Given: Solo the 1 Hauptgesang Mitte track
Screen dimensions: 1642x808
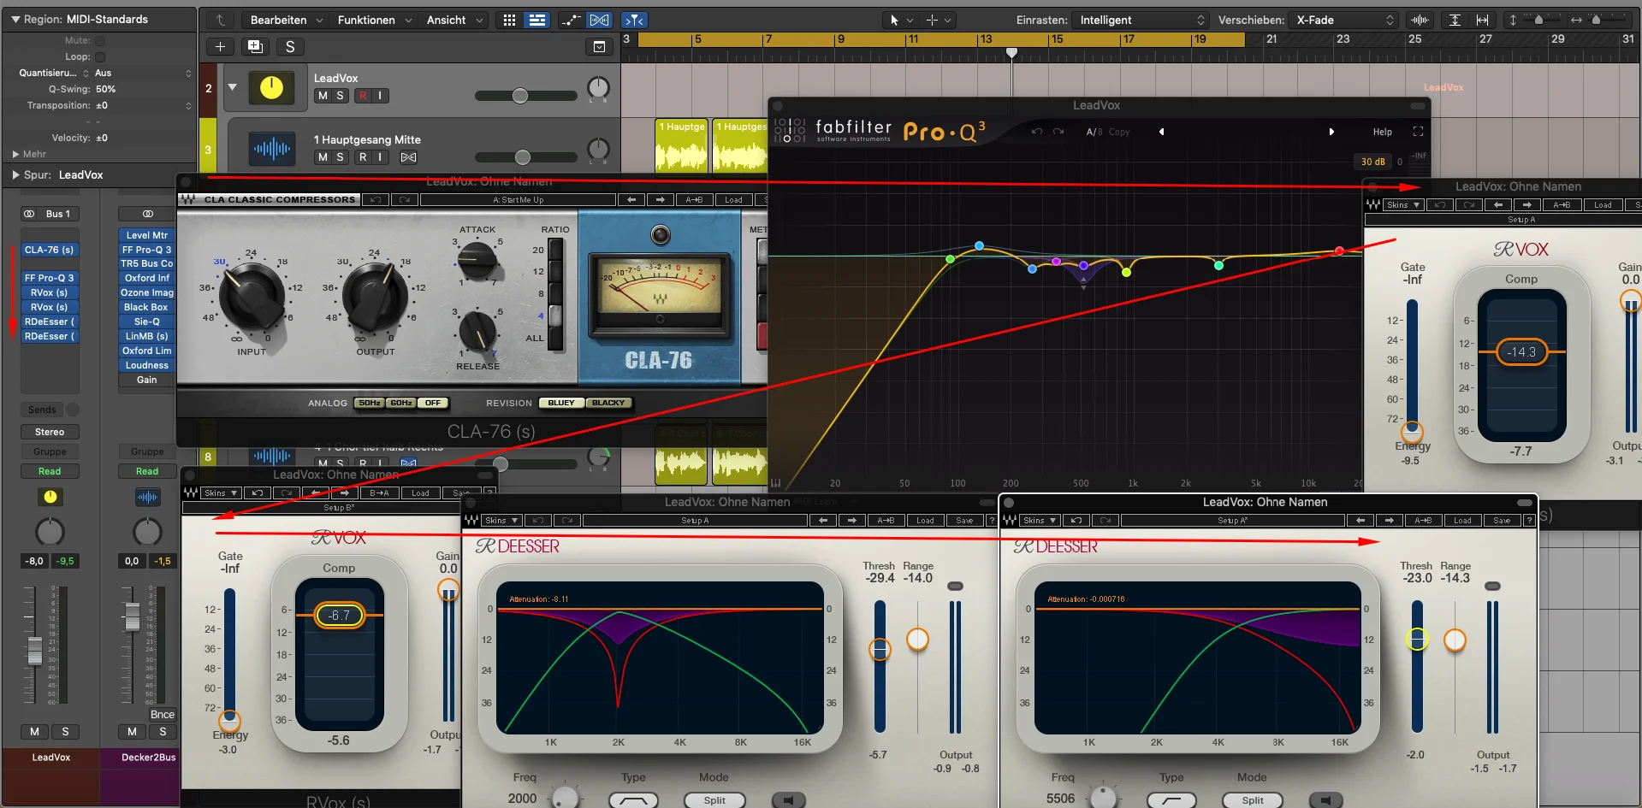Looking at the screenshot, I should tap(341, 157).
